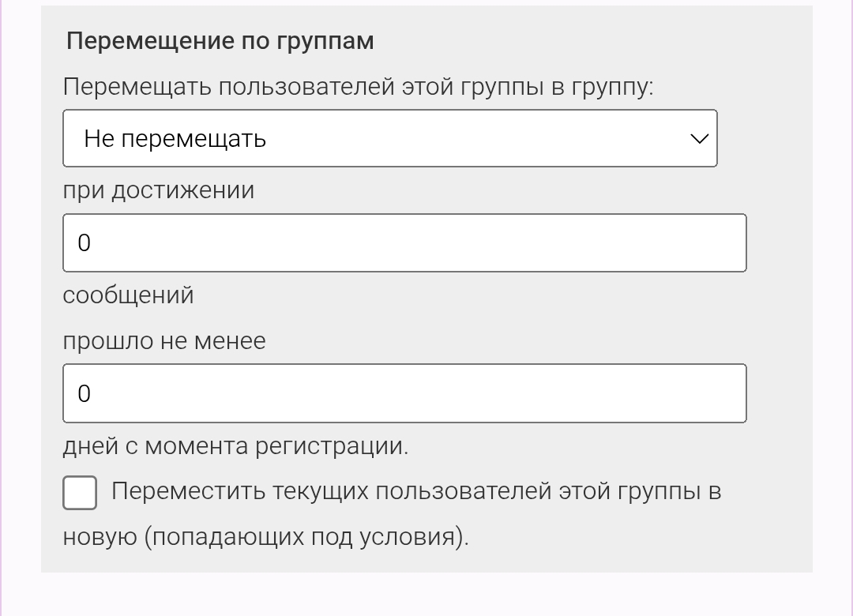The image size is (853, 616).
Task: Select the "0" value in the messages field
Action: pos(85,242)
